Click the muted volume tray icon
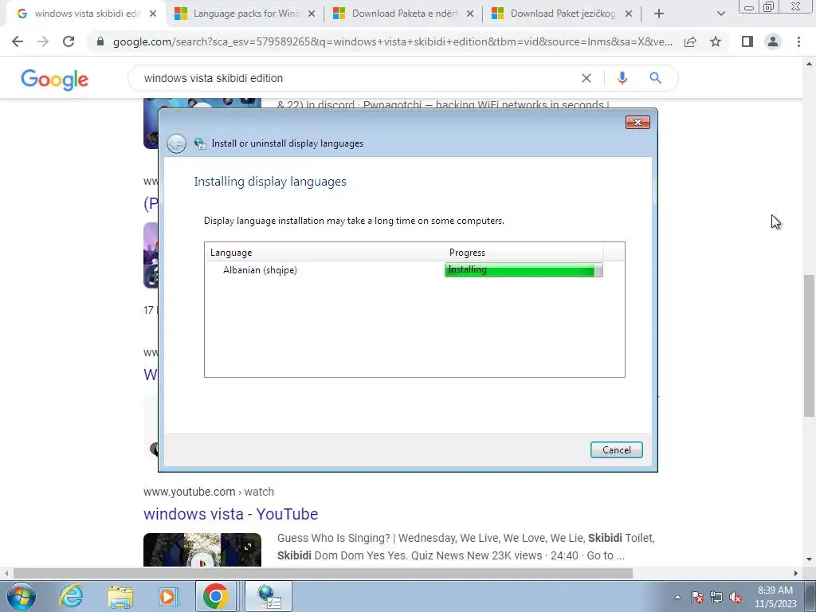816x612 pixels. tap(736, 598)
